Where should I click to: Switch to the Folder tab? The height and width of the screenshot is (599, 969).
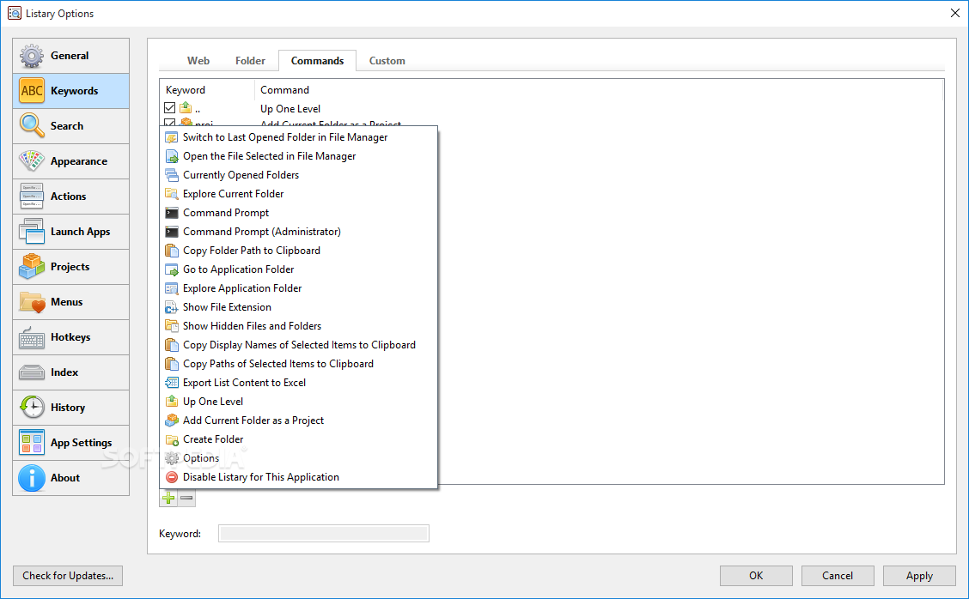(250, 61)
